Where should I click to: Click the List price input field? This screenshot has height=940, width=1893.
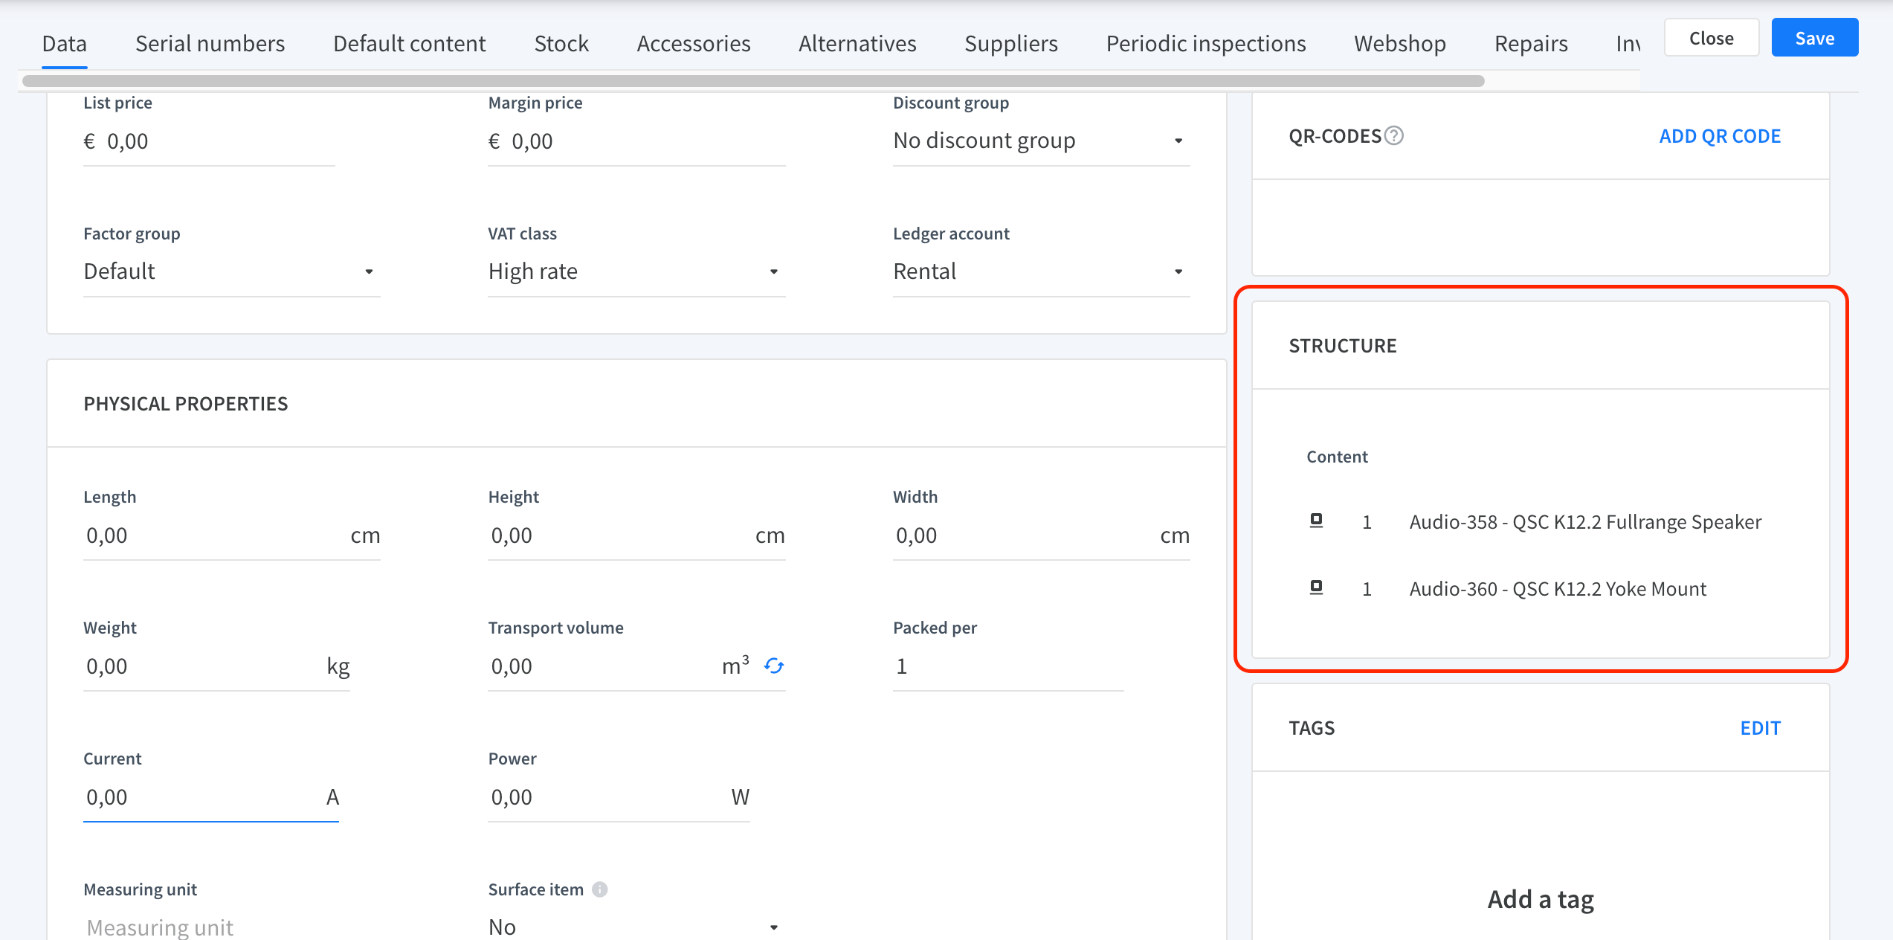pos(209,141)
